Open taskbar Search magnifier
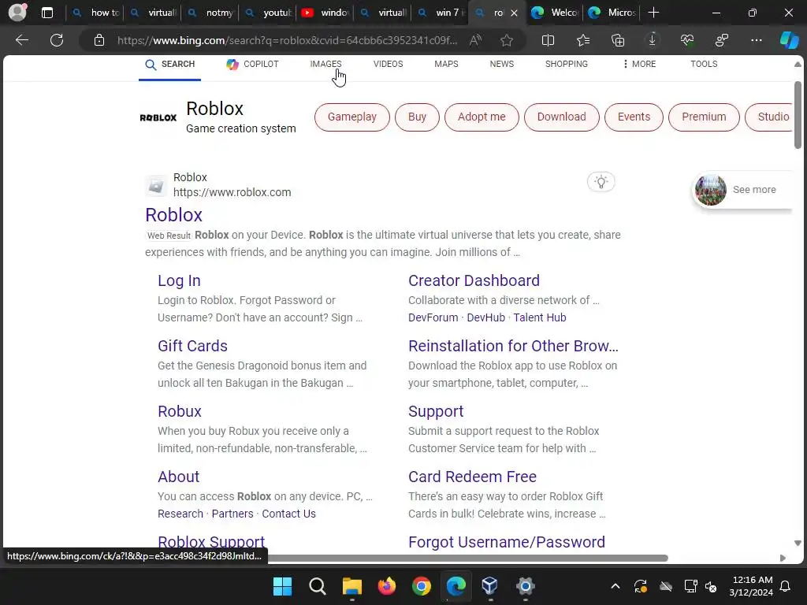Viewport: 807px width, 605px height. click(317, 586)
